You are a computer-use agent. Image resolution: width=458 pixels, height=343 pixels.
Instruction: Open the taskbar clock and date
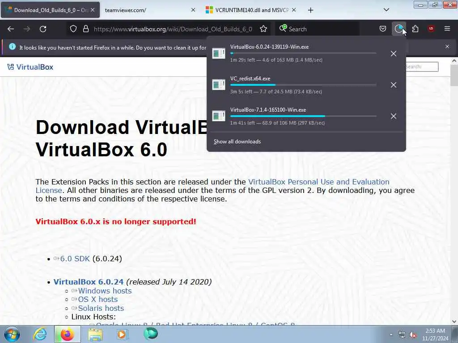pyautogui.click(x=435, y=335)
